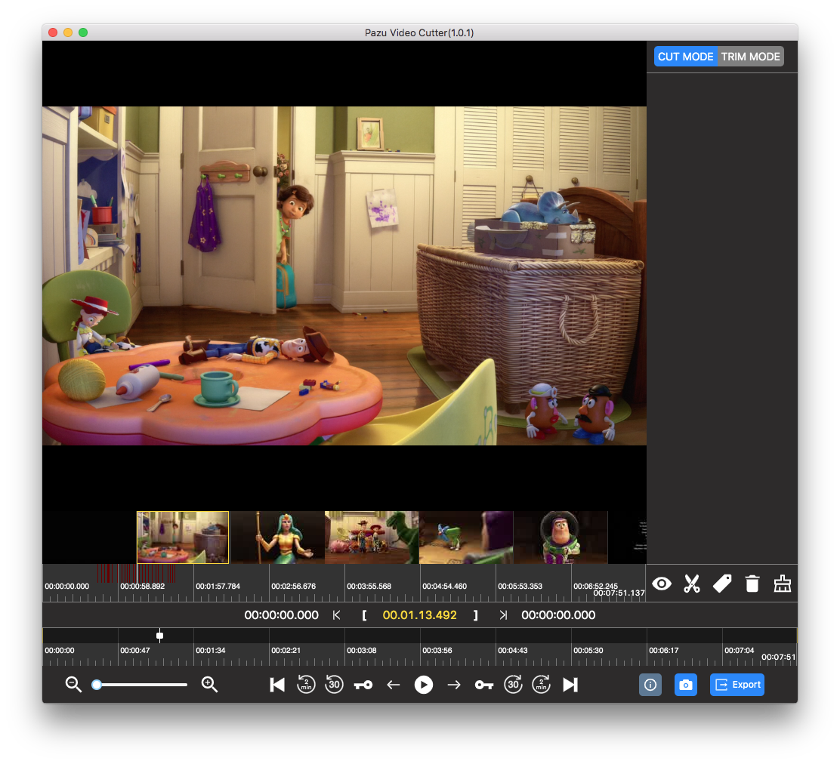Take a snapshot with the camera button
Viewport: 840px width, 764px height.
(685, 685)
